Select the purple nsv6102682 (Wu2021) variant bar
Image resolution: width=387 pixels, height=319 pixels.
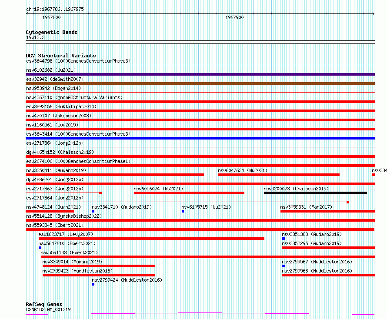click(200, 74)
